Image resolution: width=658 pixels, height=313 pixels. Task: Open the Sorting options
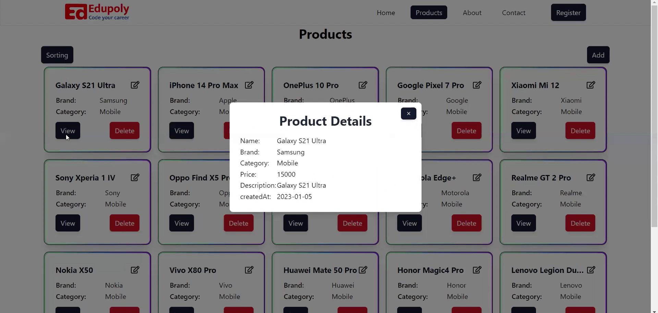click(57, 55)
